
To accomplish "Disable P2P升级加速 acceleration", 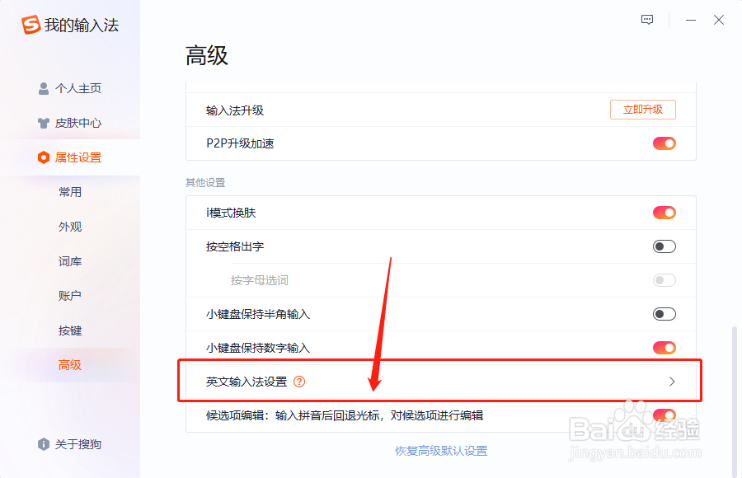I will click(665, 143).
